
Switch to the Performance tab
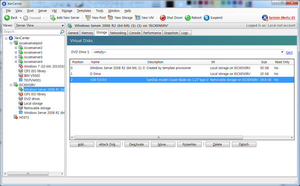152,33
